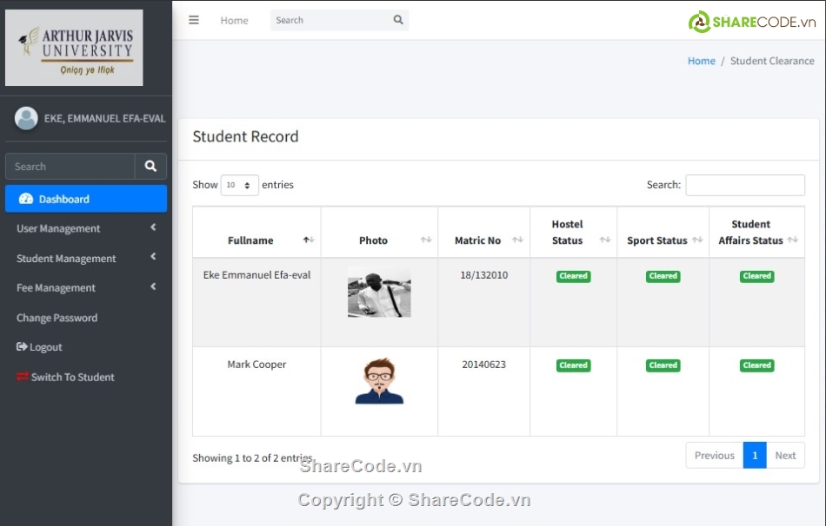The image size is (826, 526).
Task: Click Home breadcrumb link
Action: coord(701,61)
